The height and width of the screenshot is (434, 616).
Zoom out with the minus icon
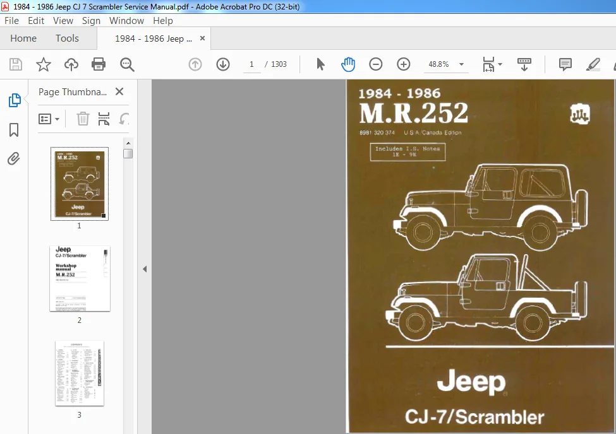[x=375, y=64]
